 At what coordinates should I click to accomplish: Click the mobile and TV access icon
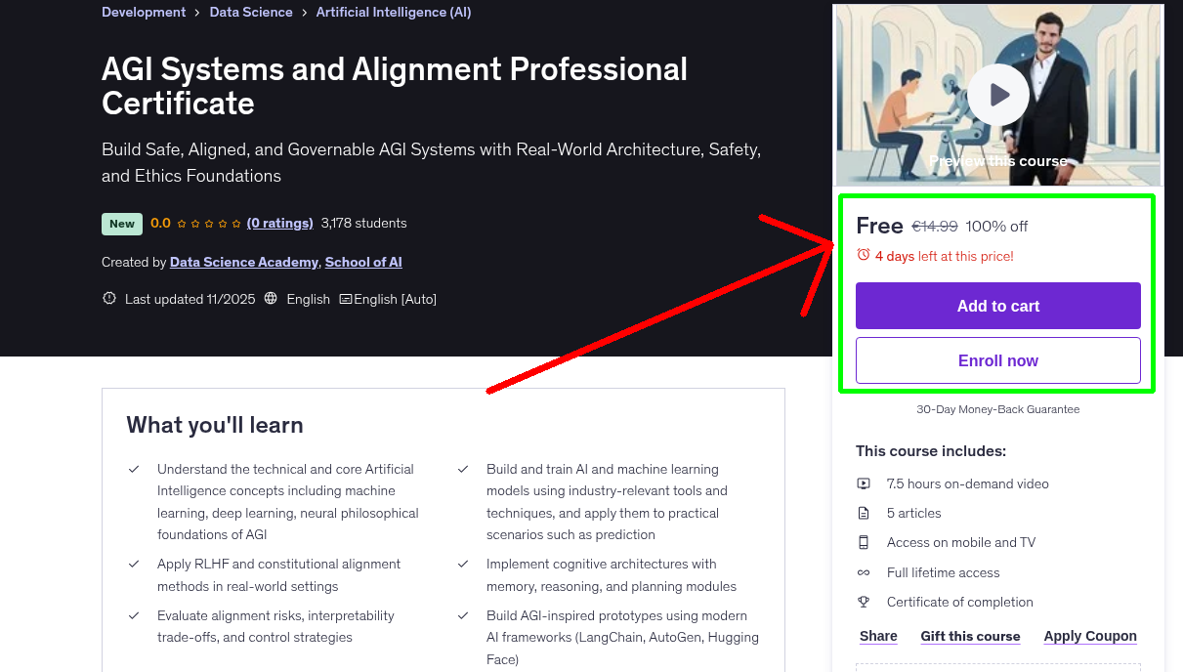pos(864,542)
